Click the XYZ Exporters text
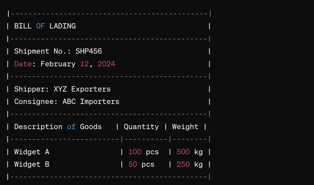Screen dimensions: 314x185 [x=82, y=89]
